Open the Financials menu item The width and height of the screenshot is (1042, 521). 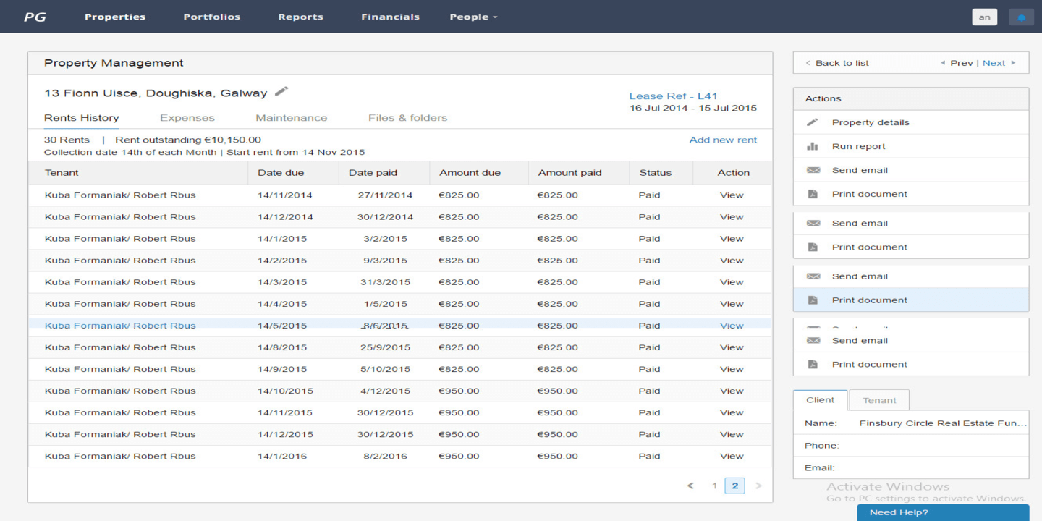[x=390, y=17]
